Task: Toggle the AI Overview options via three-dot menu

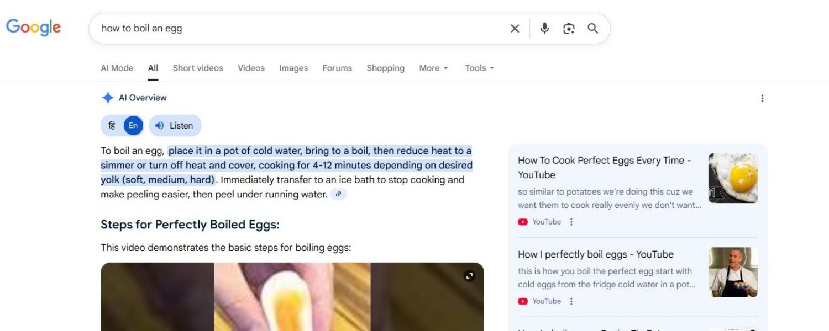Action: pos(763,98)
